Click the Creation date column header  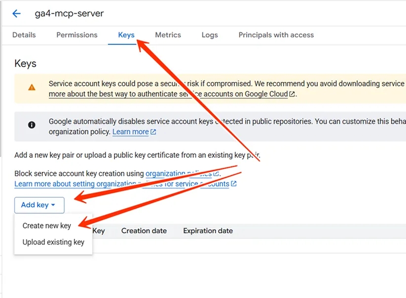tap(144, 231)
